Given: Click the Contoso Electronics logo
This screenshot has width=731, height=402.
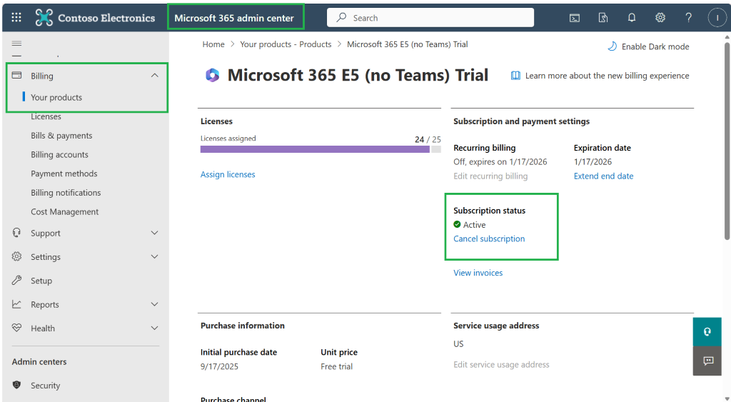Looking at the screenshot, I should [44, 18].
